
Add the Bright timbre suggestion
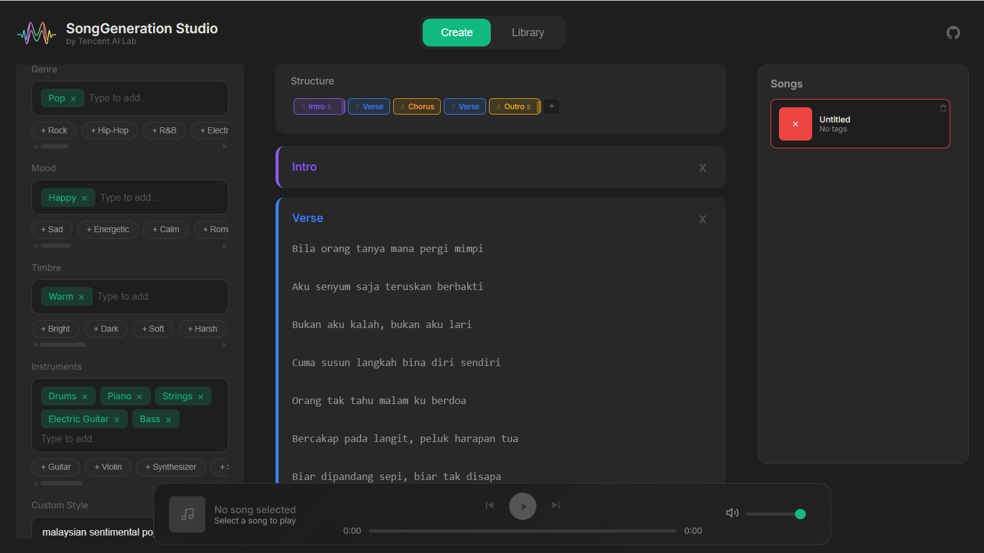(55, 329)
